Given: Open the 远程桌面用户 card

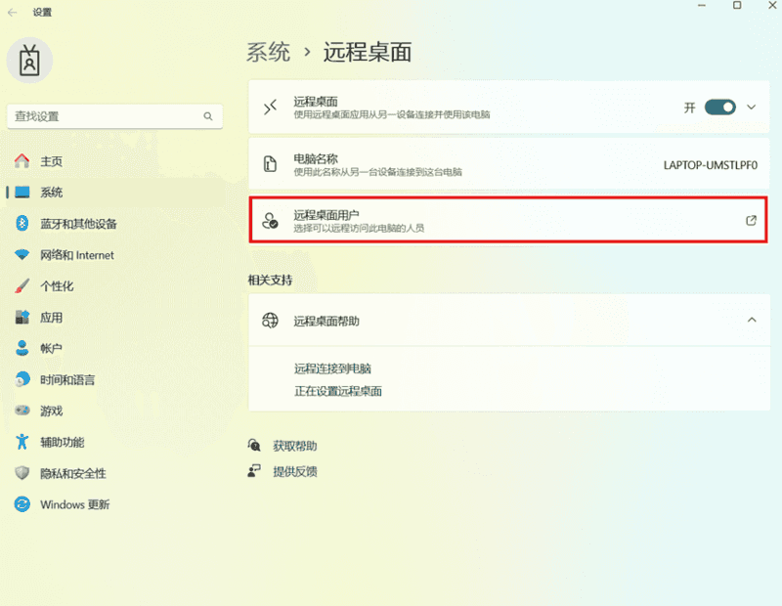Looking at the screenshot, I should (508, 220).
